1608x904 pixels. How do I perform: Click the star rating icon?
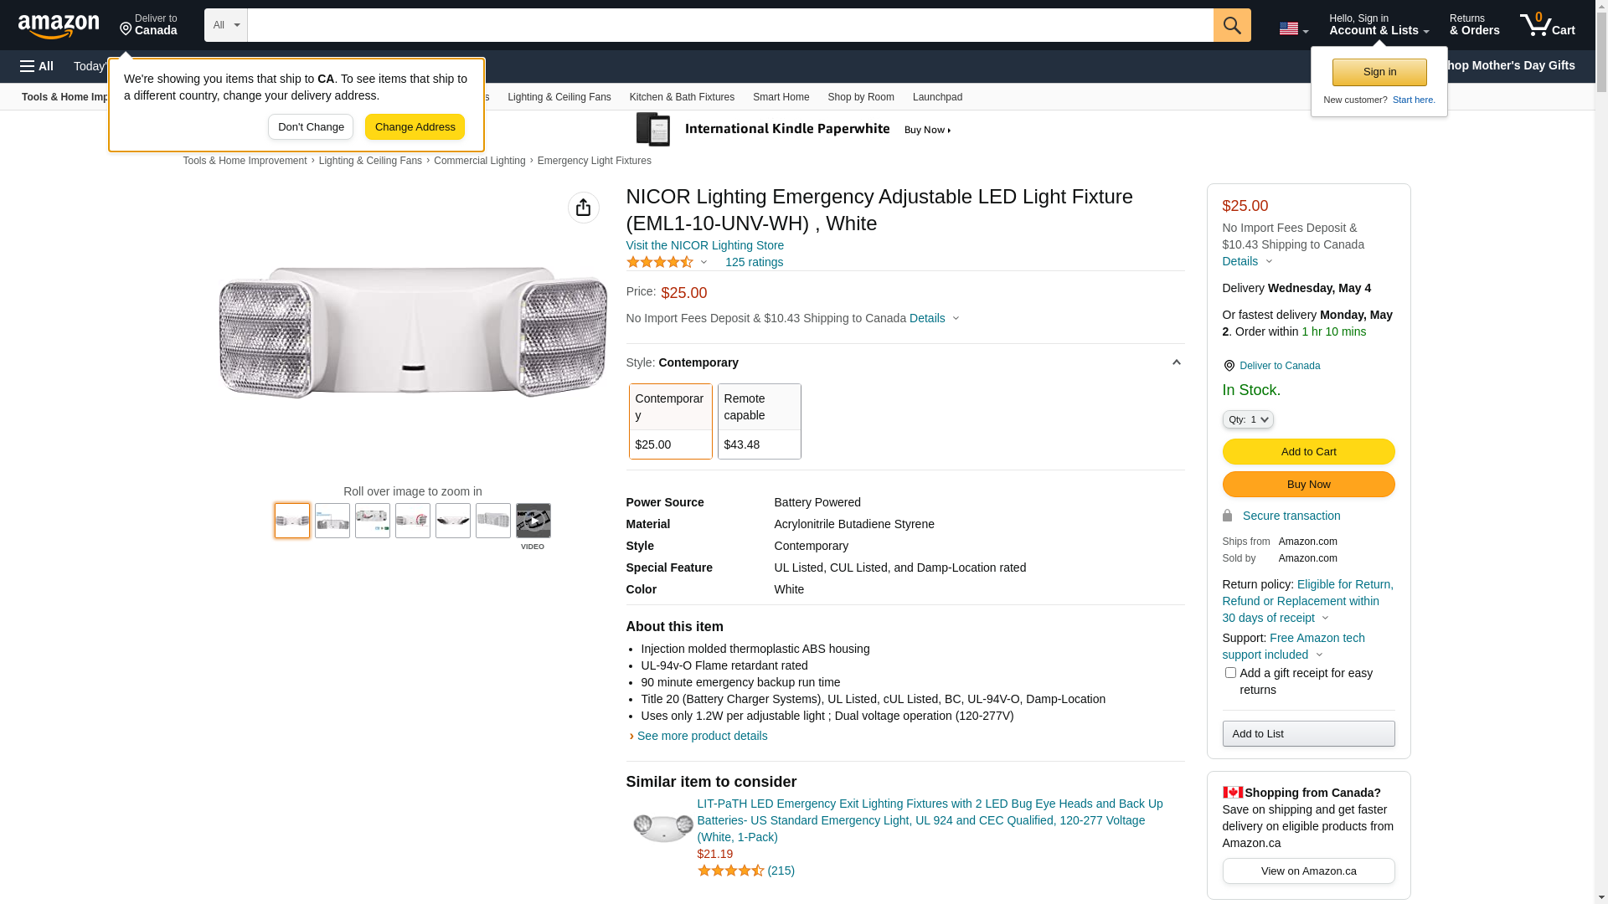(x=660, y=262)
